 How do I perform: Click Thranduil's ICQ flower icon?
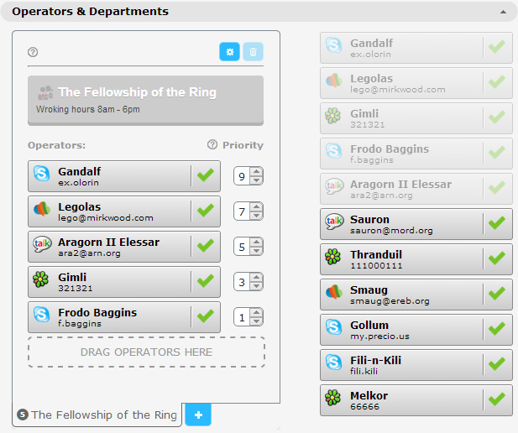(x=333, y=257)
